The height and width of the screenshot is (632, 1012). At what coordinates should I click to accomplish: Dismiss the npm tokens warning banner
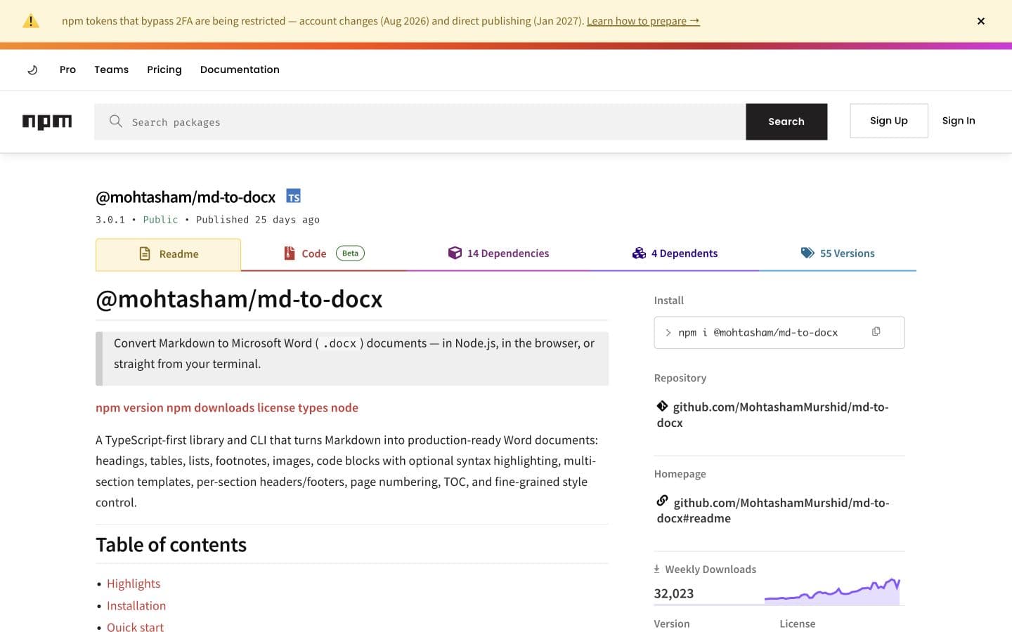coord(980,21)
